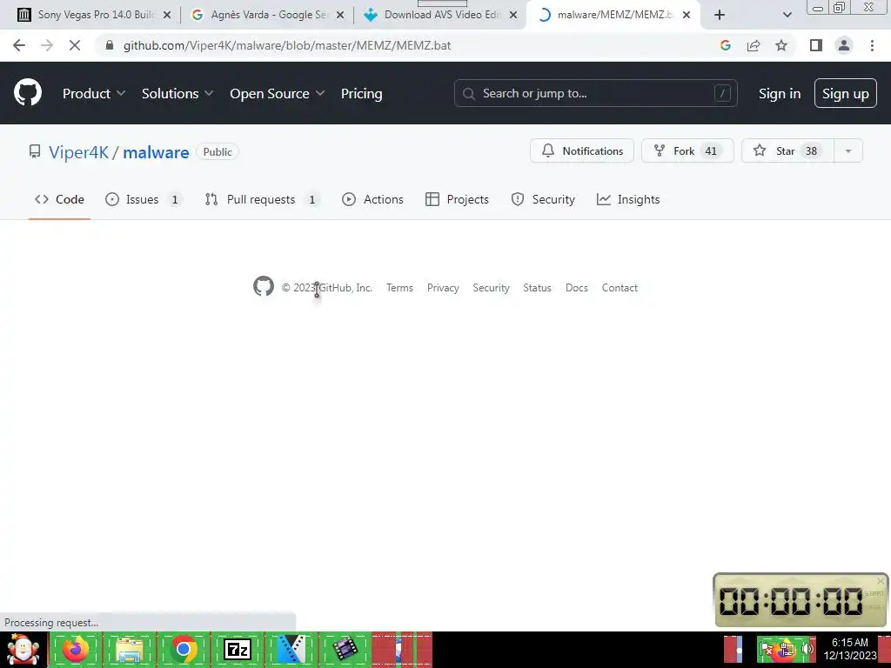This screenshot has height=668, width=891.
Task: Open the Star list dropdown arrow
Action: pos(847,151)
